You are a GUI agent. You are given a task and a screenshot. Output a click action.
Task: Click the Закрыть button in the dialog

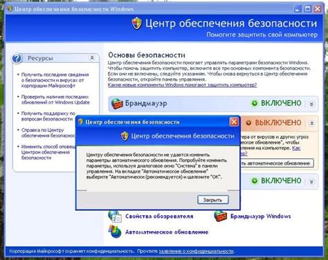tap(213, 200)
